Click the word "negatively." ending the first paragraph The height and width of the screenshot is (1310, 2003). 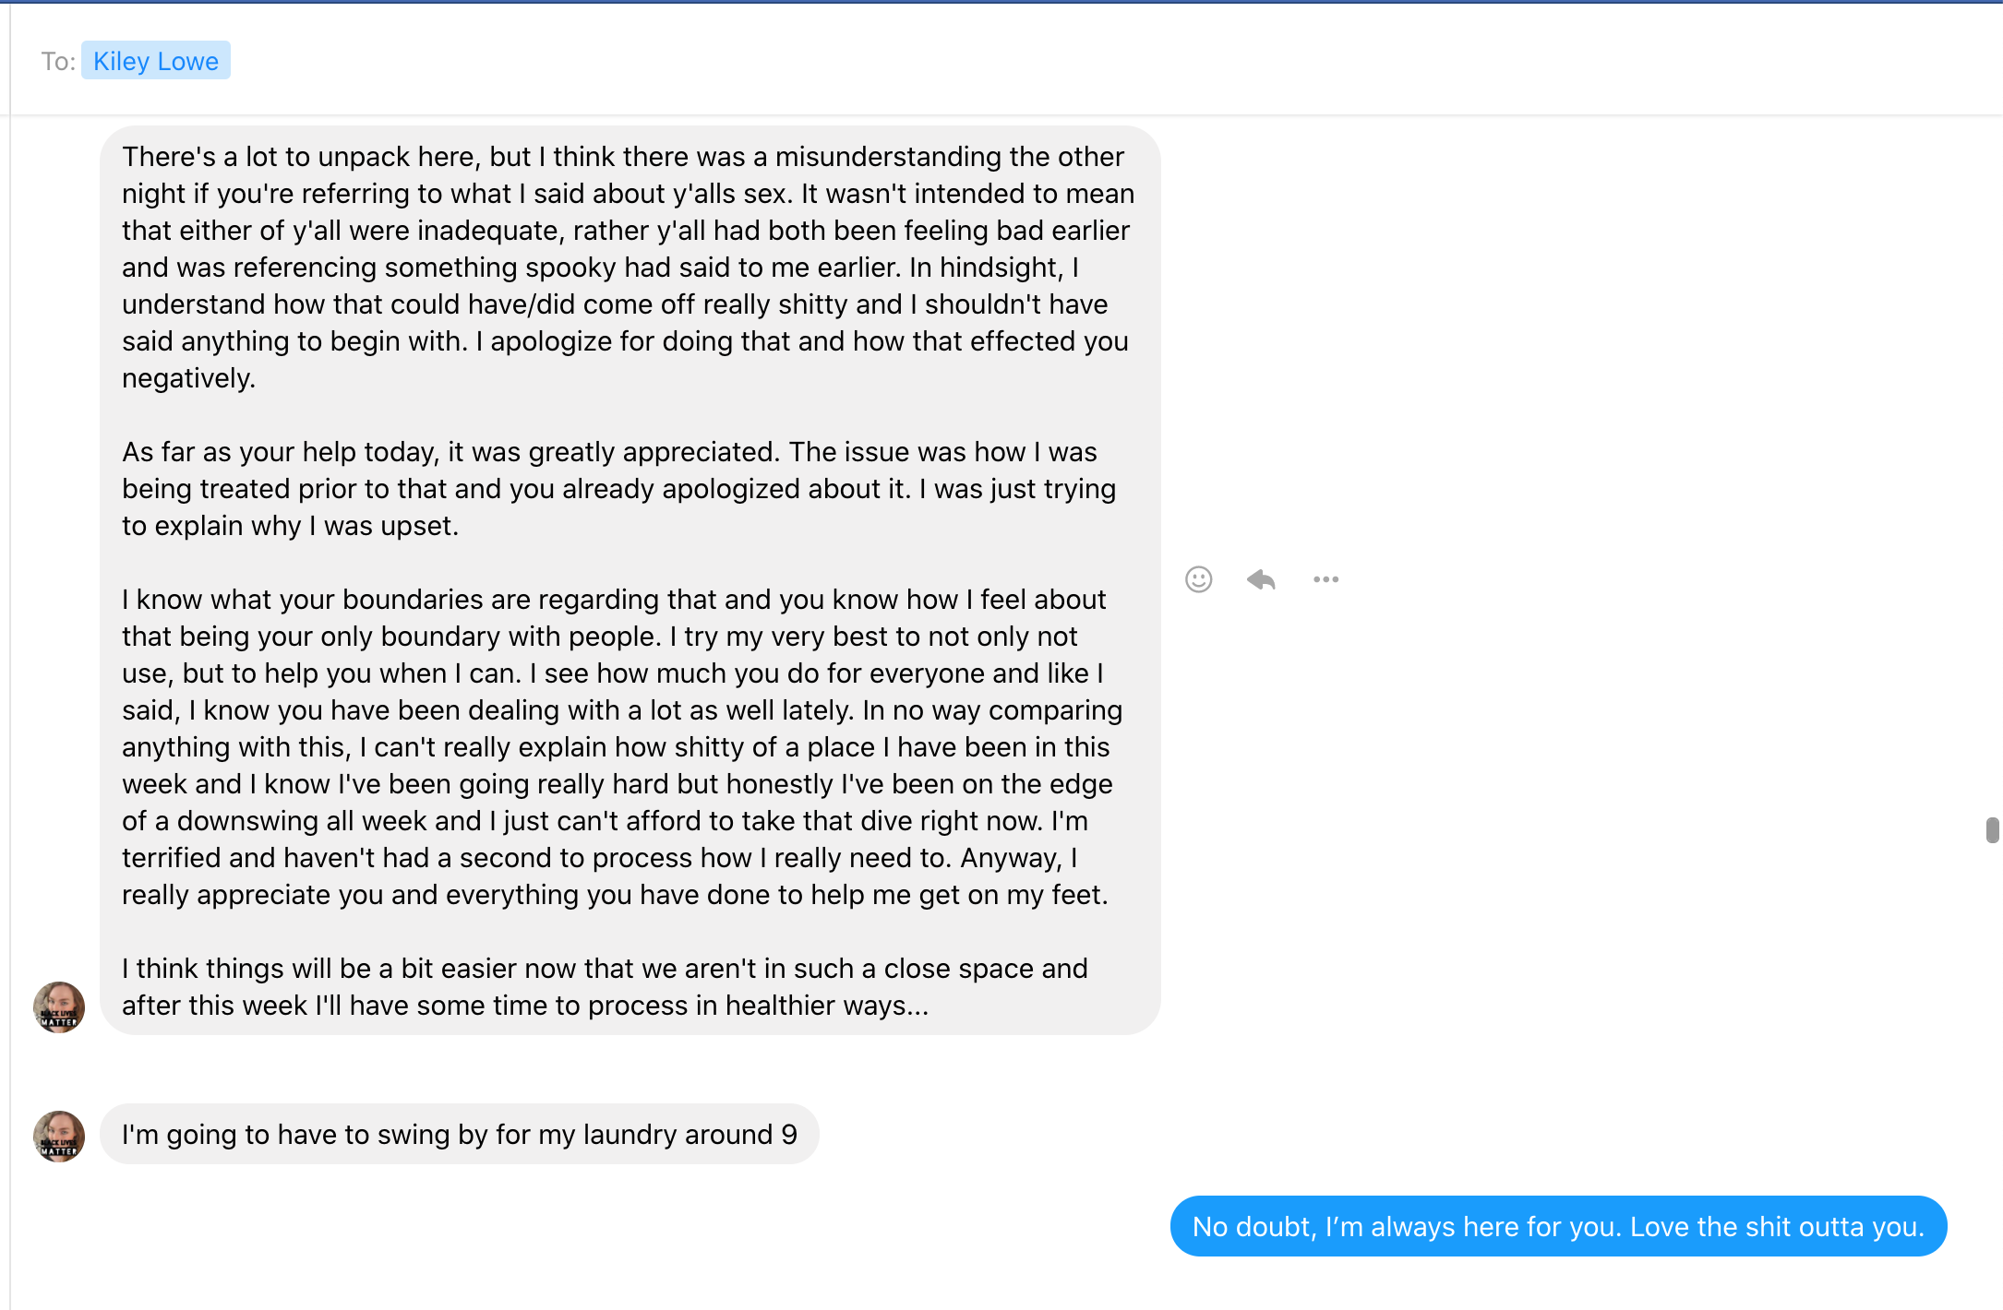tap(188, 378)
